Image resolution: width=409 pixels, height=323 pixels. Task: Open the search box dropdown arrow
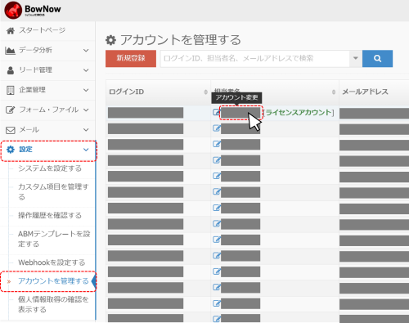click(356, 58)
